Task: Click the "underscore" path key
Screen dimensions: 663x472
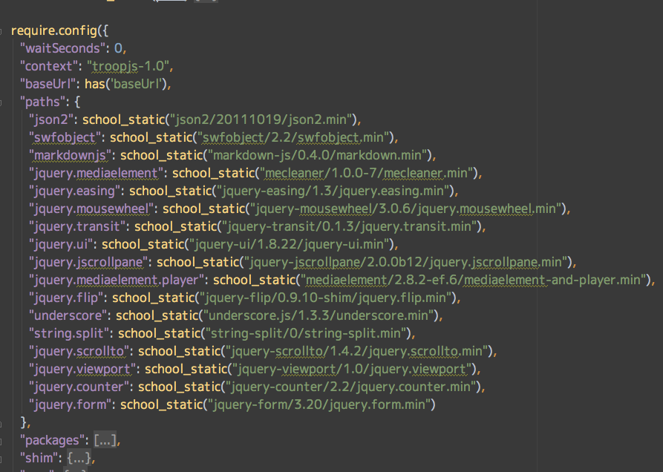Action: pos(68,315)
